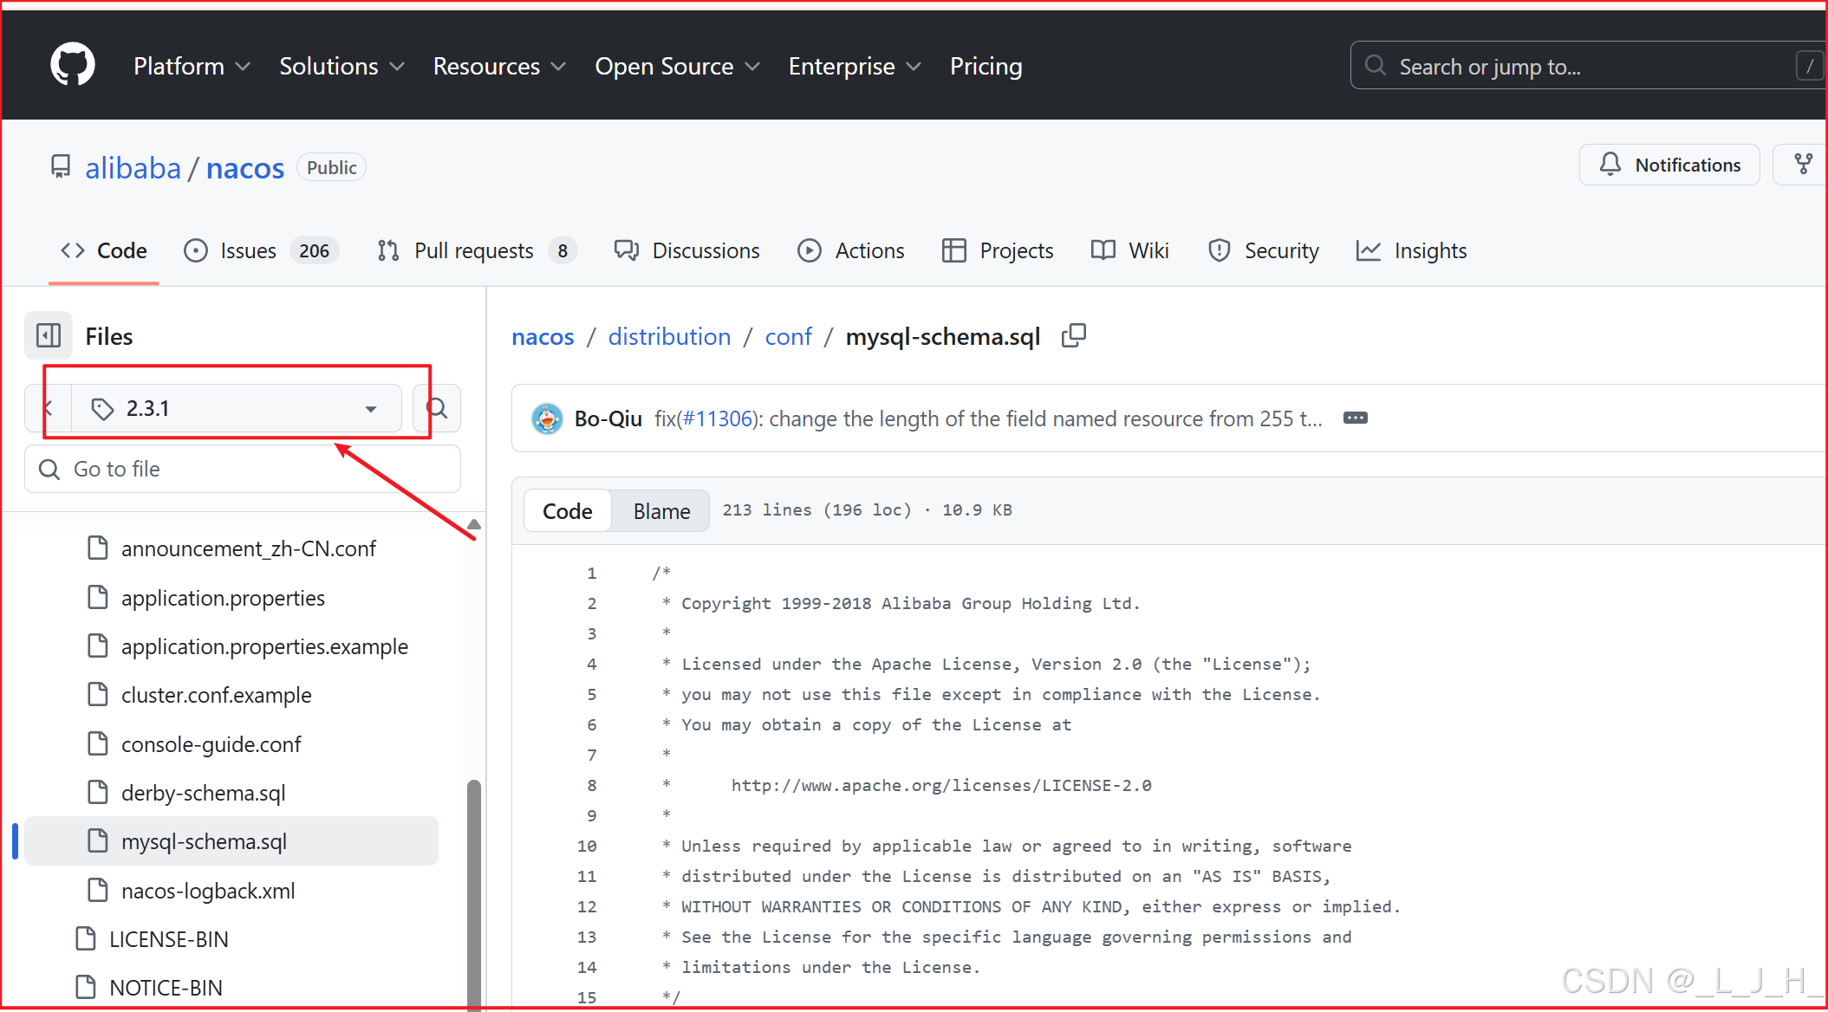The width and height of the screenshot is (1828, 1012).
Task: Open the alibaba organization link
Action: (x=133, y=167)
